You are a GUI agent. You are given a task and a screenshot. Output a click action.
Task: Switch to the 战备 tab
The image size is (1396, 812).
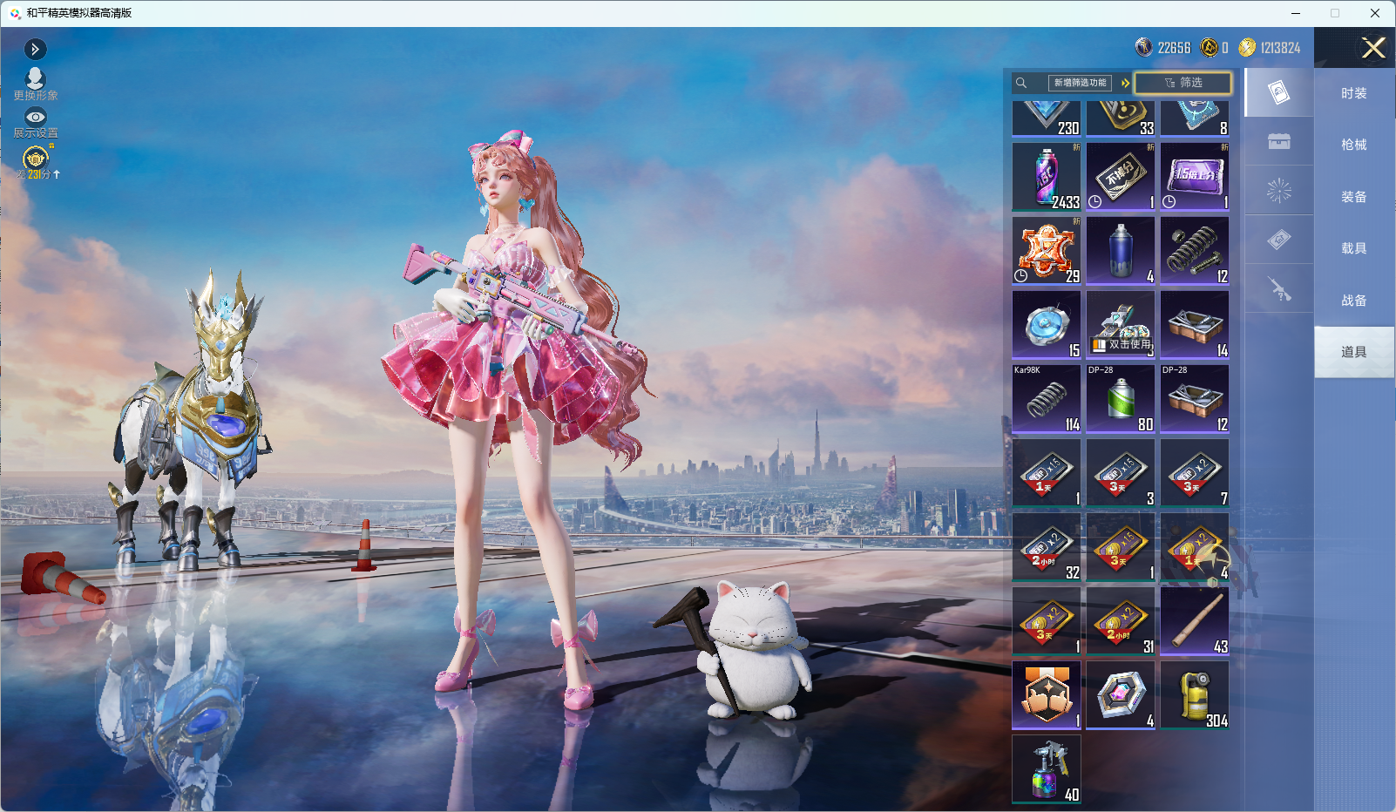point(1353,301)
